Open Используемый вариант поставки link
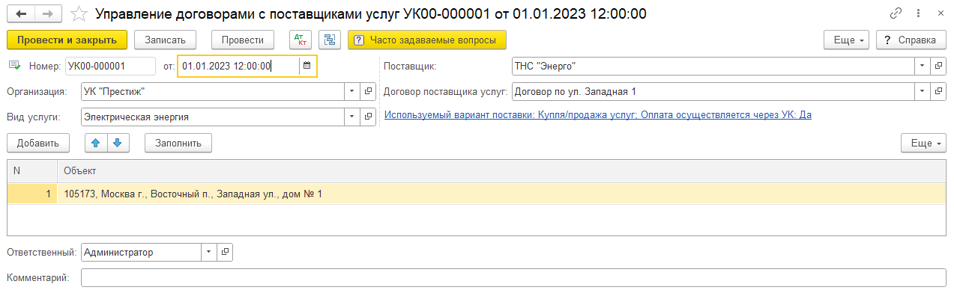 (x=597, y=114)
